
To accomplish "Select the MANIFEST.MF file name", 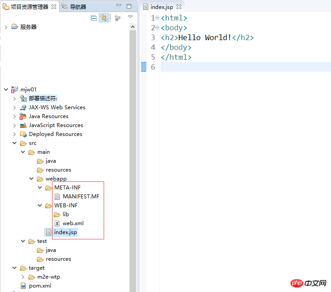I will pyautogui.click(x=81, y=197).
